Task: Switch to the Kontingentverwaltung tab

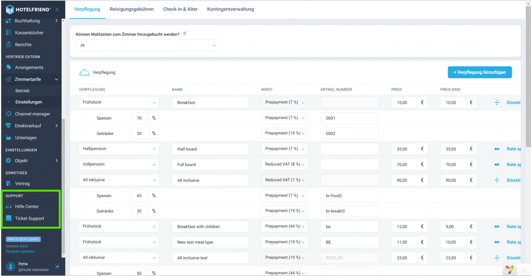Action: tap(230, 9)
